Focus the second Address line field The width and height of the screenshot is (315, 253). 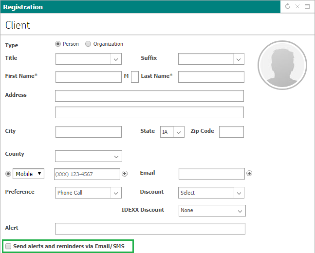149,112
